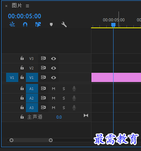
Task: Toggle A2 track targeting button
Action: [x=32, y=98]
